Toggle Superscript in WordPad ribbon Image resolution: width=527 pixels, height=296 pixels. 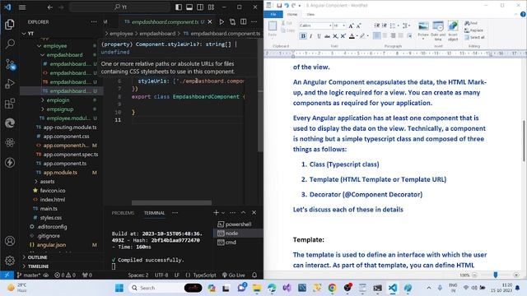343,36
